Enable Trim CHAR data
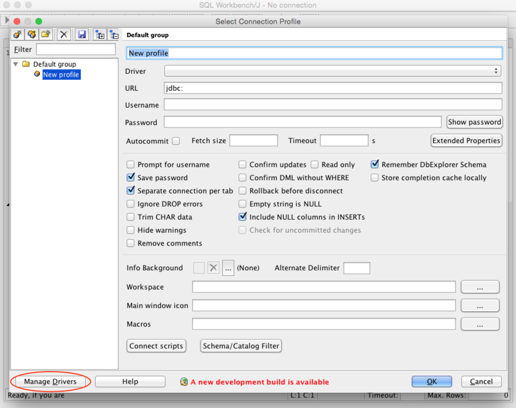The width and height of the screenshot is (516, 408). pos(131,217)
